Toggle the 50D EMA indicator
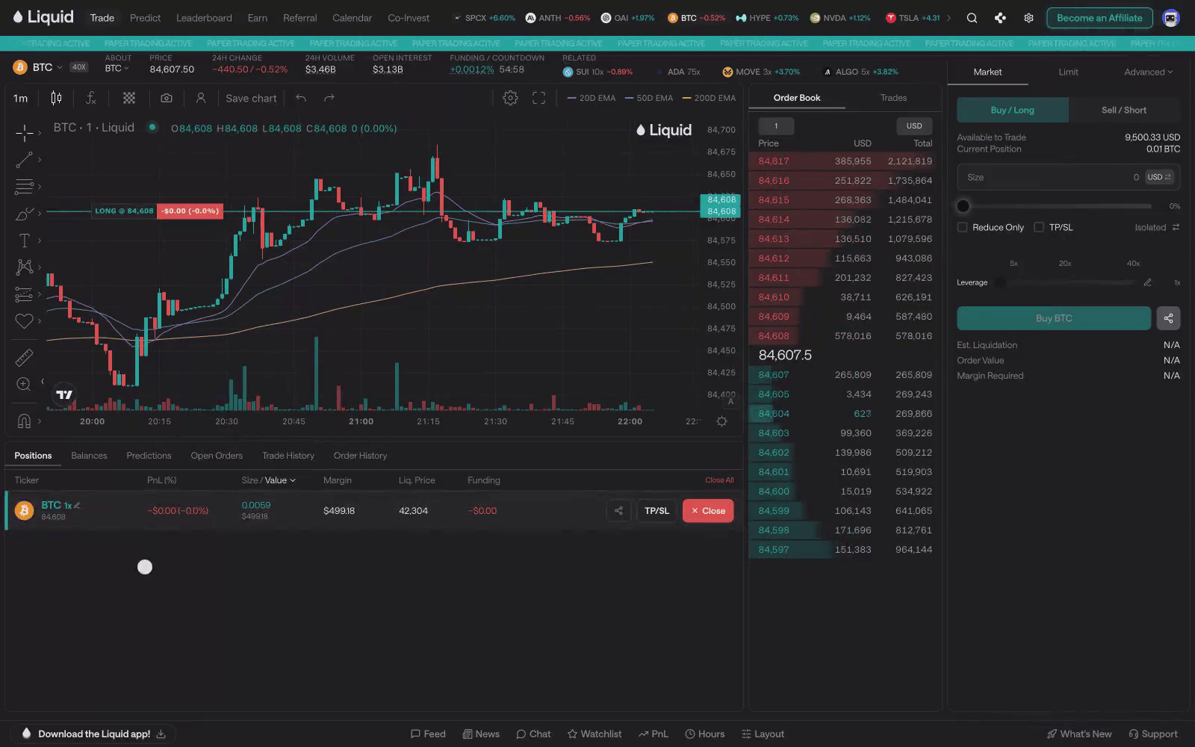Image resolution: width=1195 pixels, height=747 pixels. [x=649, y=98]
